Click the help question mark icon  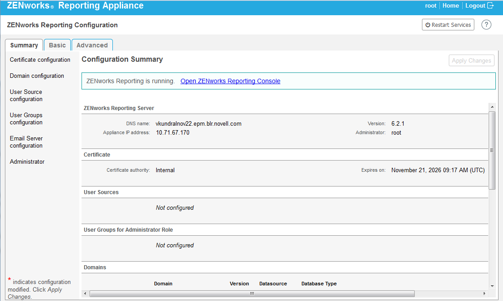point(486,25)
